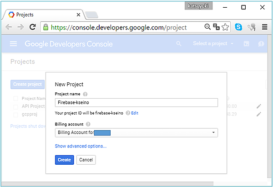The width and height of the screenshot is (273, 187).
Task: Open the Cloud Shell terminal icon
Action: click(246, 44)
